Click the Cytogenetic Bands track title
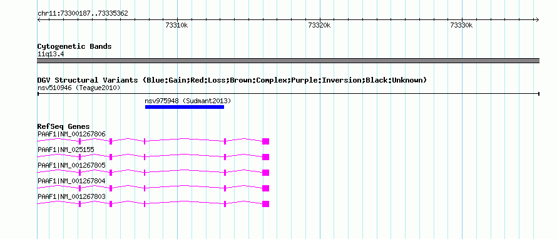The height and width of the screenshot is (239, 557). [x=74, y=46]
